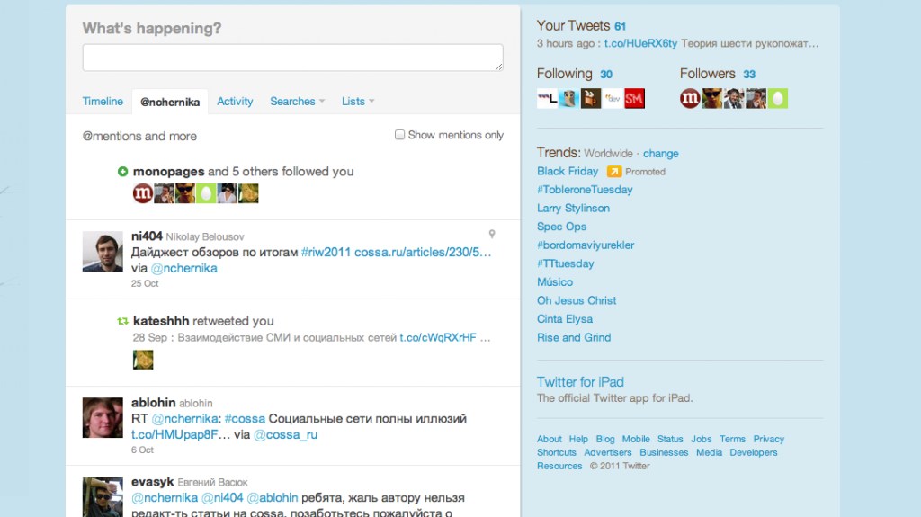Open the @ni404 mention in evasyk's tweet
Screen dimensions: 921x517
pyautogui.click(x=222, y=497)
